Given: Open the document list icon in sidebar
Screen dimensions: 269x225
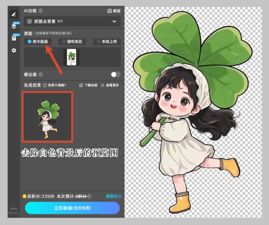Looking at the screenshot, I should pyautogui.click(x=14, y=38).
